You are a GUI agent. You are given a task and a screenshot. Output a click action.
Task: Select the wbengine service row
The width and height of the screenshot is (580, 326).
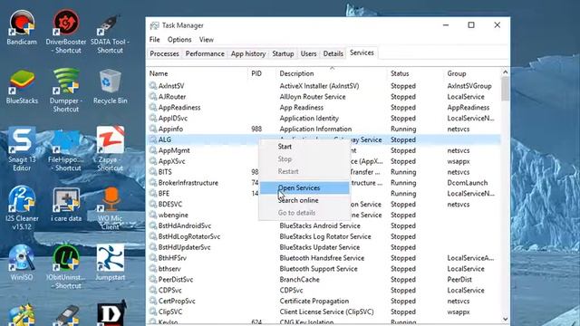coord(324,215)
